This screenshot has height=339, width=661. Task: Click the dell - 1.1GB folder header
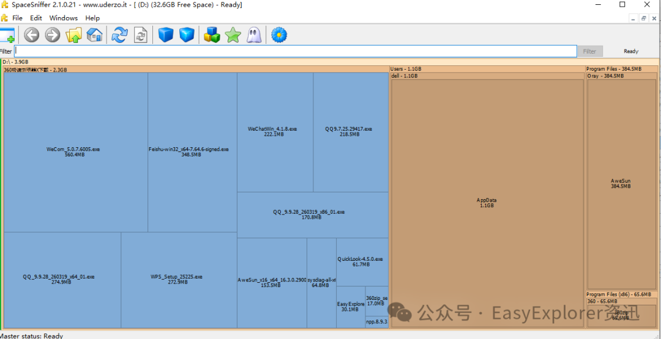(487, 76)
